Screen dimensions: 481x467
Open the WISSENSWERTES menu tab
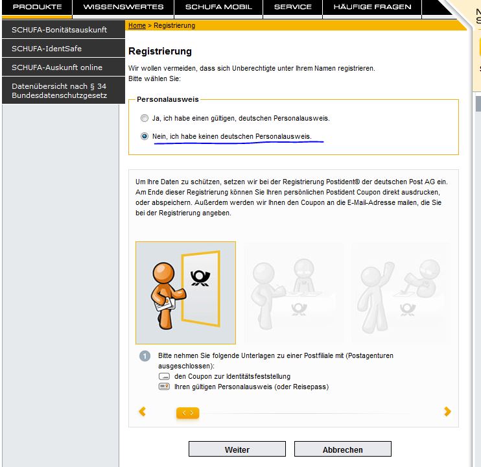(x=123, y=7)
